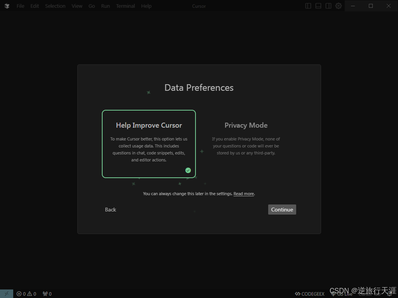Close the Cursor window
The height and width of the screenshot is (298, 398).
[x=389, y=6]
